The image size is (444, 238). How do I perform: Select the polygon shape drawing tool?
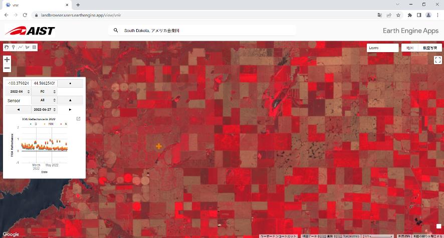point(28,47)
